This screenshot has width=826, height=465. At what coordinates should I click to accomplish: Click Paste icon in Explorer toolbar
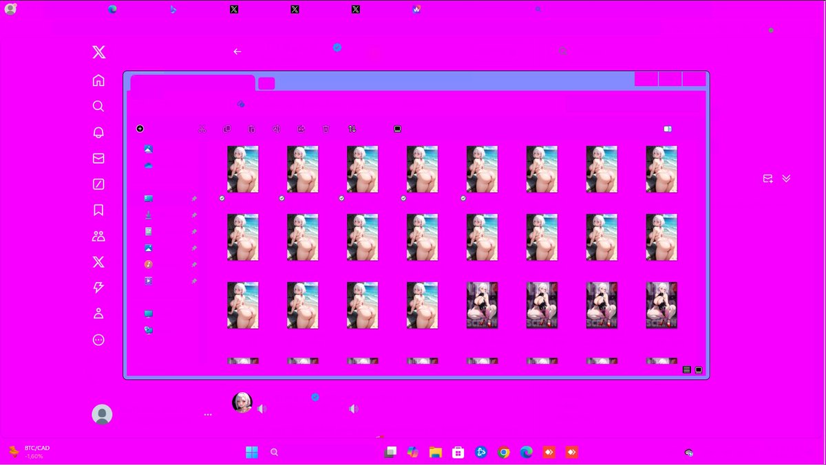tap(252, 129)
